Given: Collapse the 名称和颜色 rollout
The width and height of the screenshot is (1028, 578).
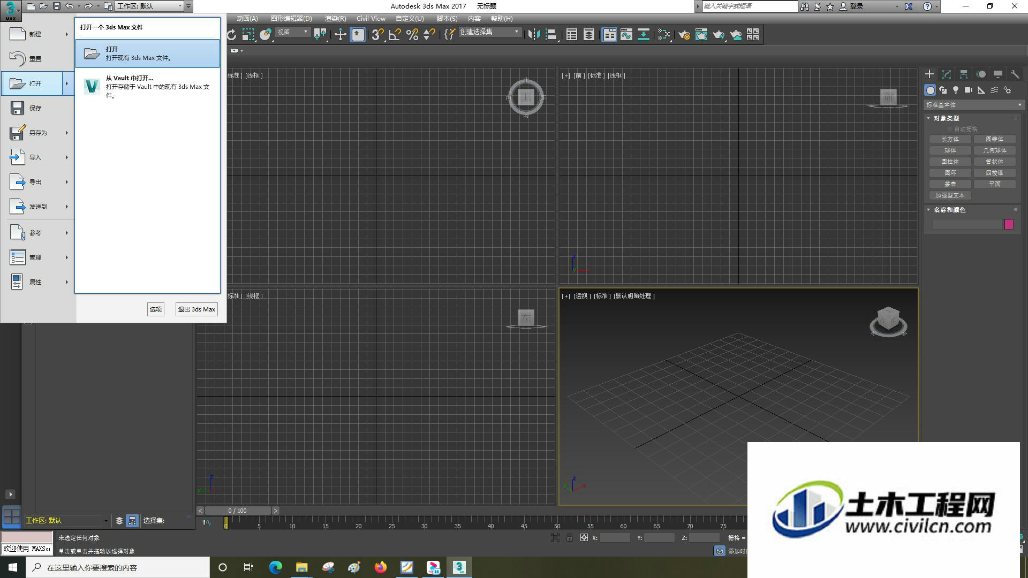Looking at the screenshot, I should (x=929, y=210).
